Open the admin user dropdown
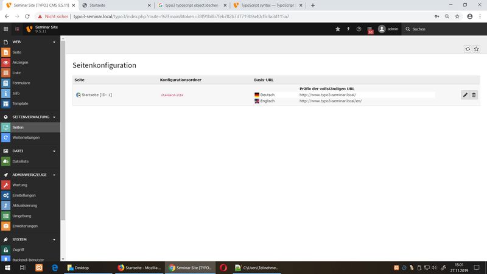 (x=388, y=29)
